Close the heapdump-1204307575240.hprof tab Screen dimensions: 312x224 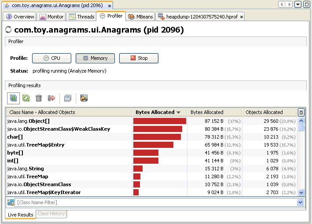[x=241, y=17]
